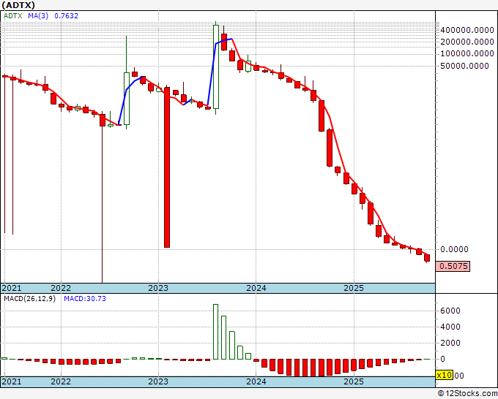This screenshot has height=399, width=498.
Task: Click the tallest green candle in 2023
Action: point(216,67)
